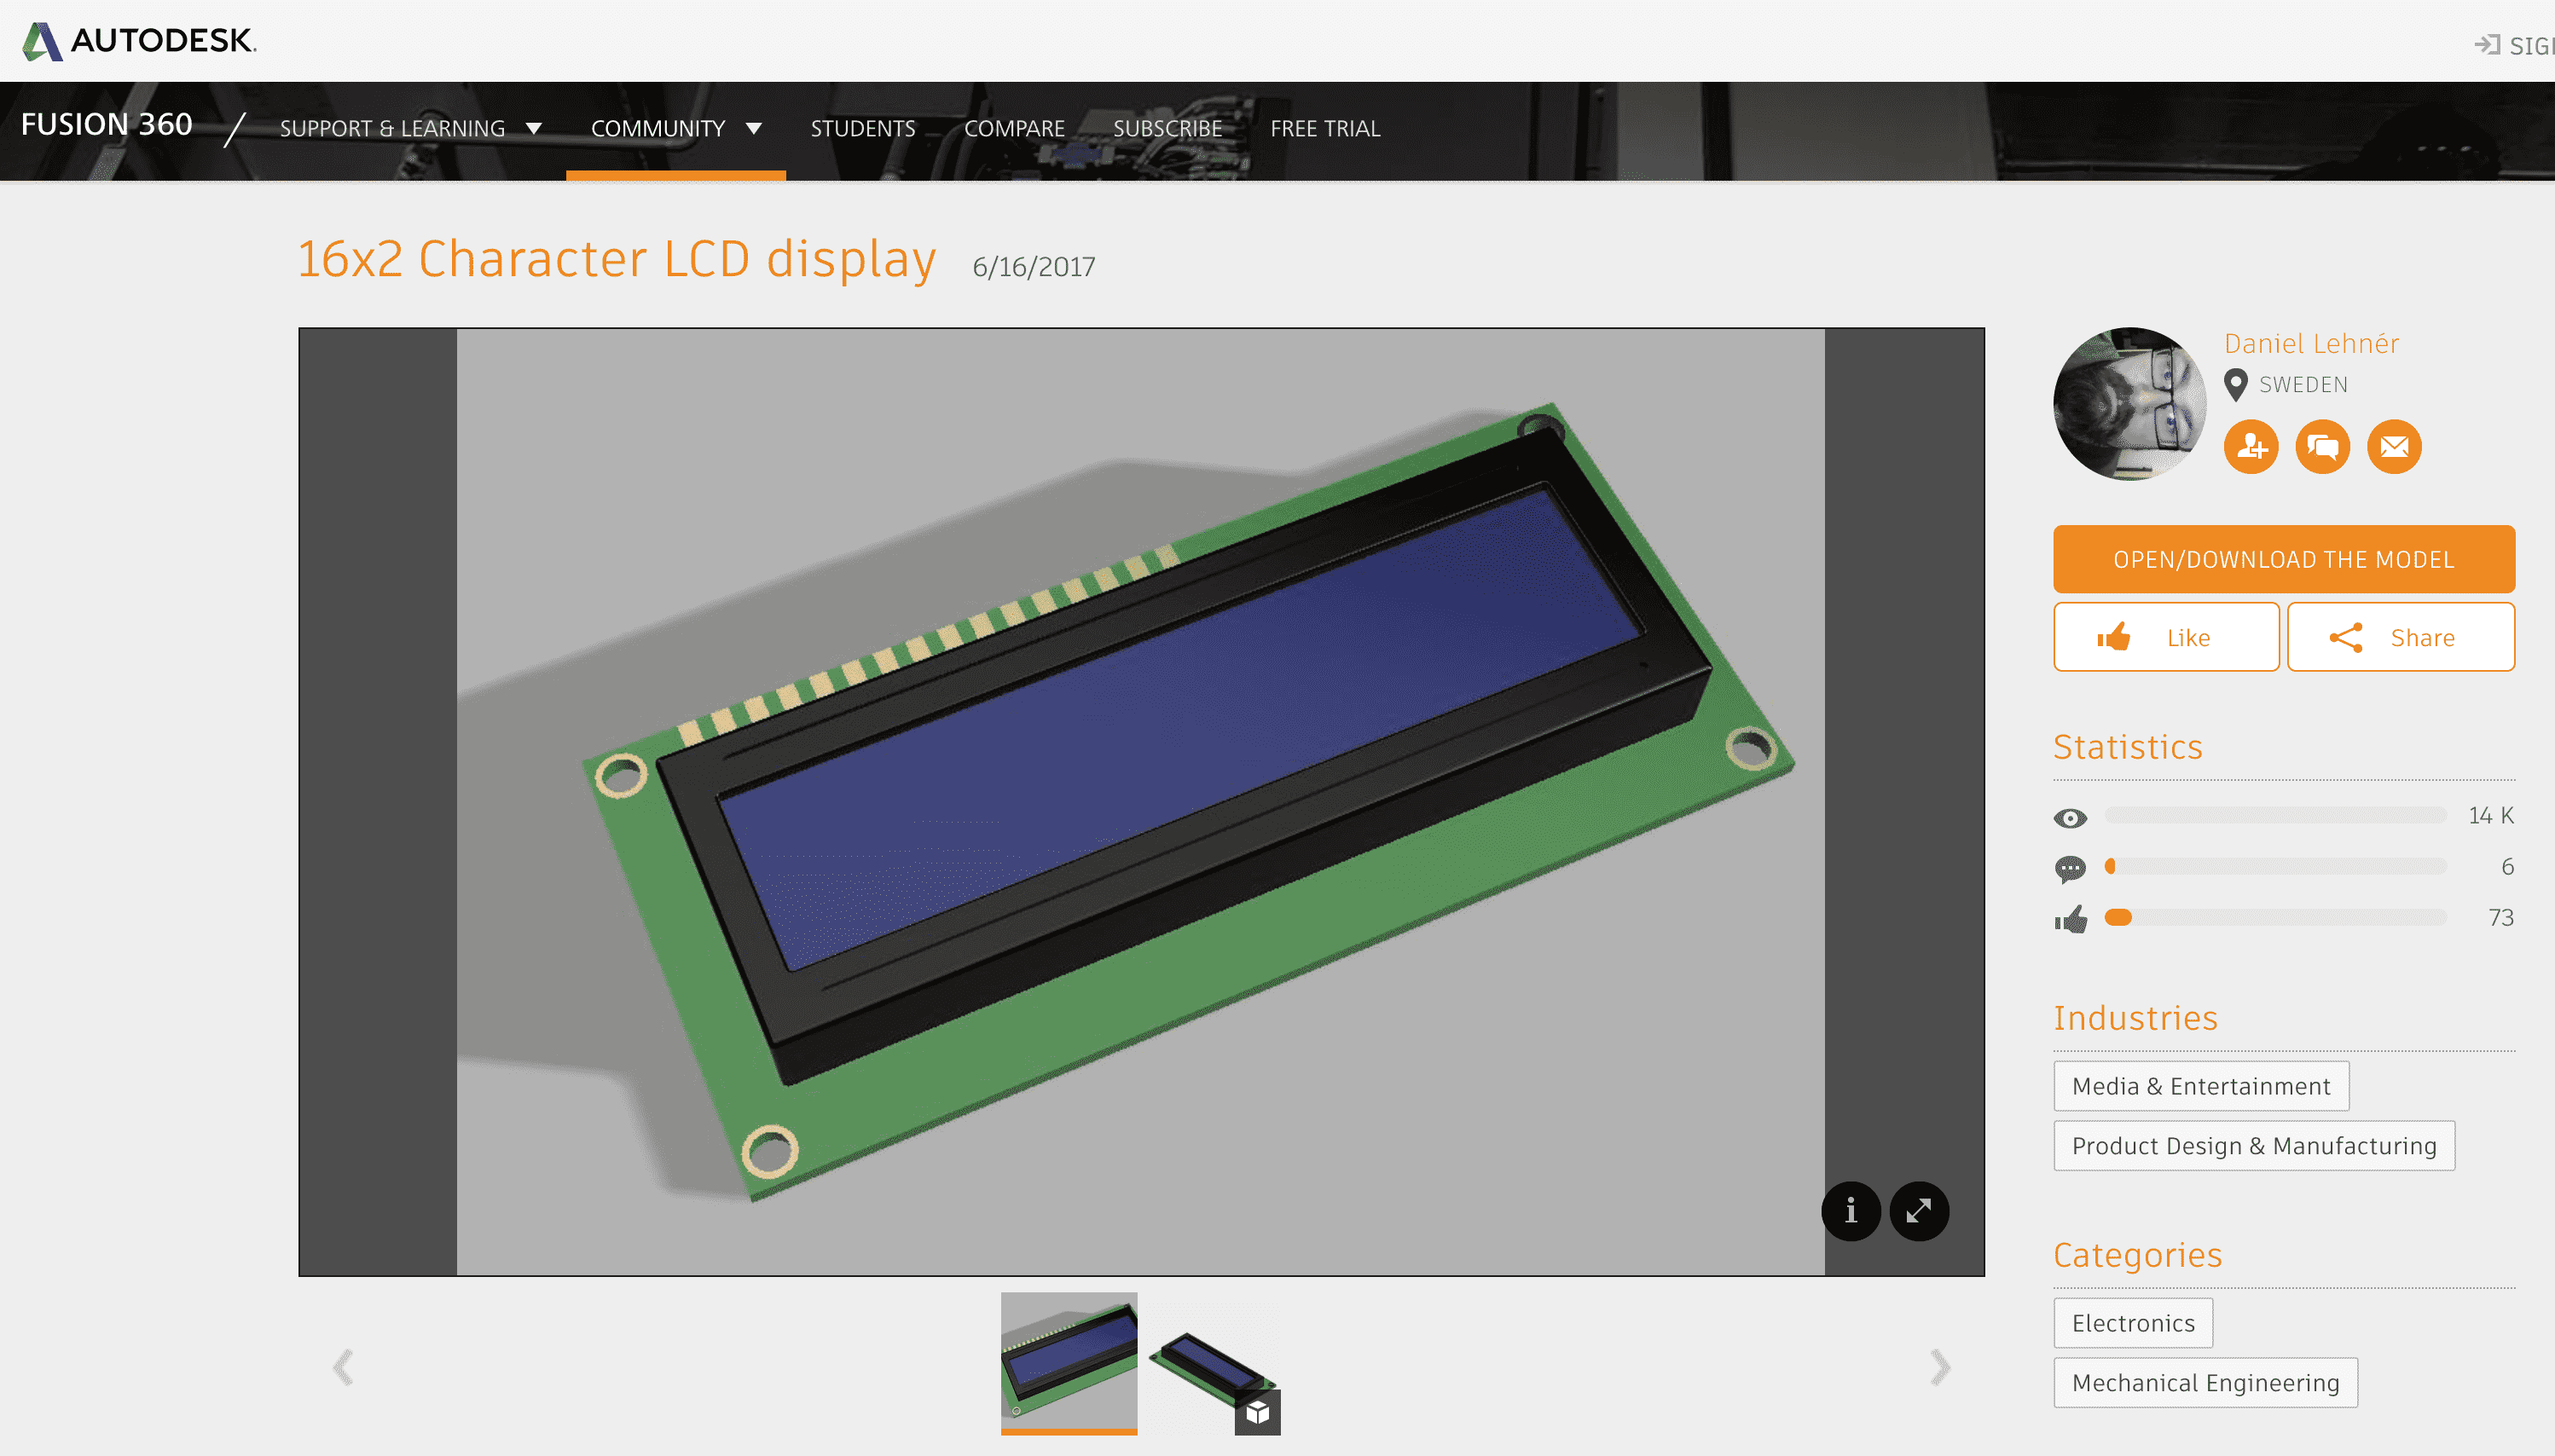Image resolution: width=2555 pixels, height=1456 pixels.
Task: Click the email icon on Daniel Lehnér profile
Action: (2392, 446)
